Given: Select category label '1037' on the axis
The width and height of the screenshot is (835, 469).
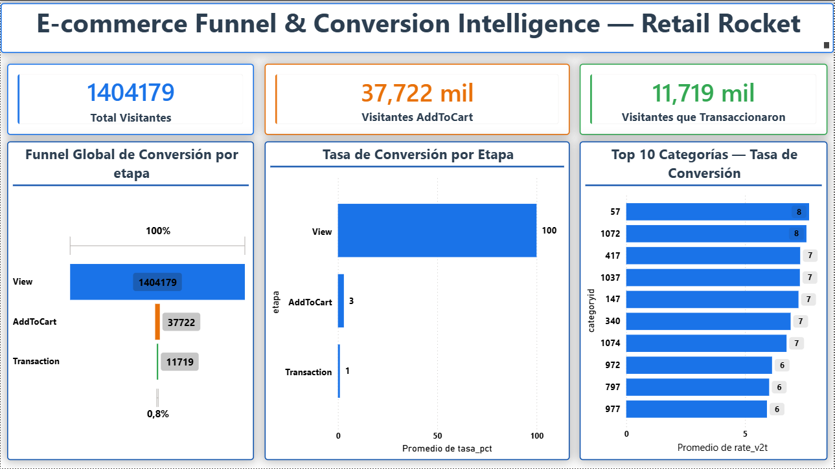Looking at the screenshot, I should coord(610,278).
